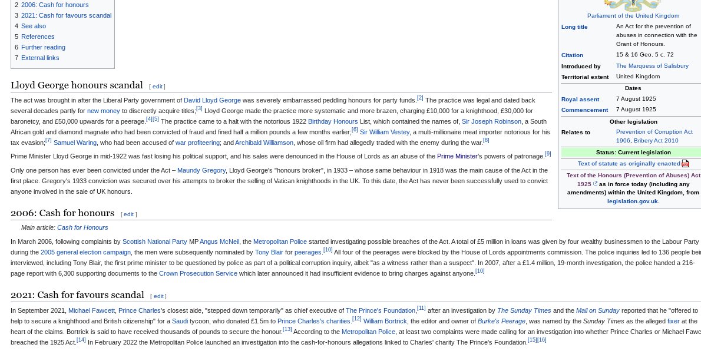Click the Commencement infobox link
This screenshot has height=354, width=701.
584,110
